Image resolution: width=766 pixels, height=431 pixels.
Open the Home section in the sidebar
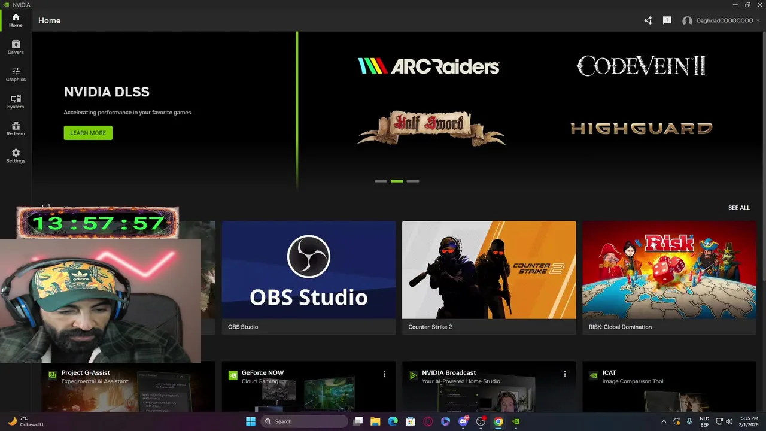pyautogui.click(x=16, y=20)
